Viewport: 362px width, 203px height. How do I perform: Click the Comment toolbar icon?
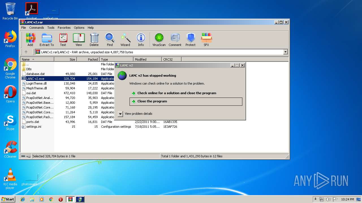pyautogui.click(x=175, y=39)
